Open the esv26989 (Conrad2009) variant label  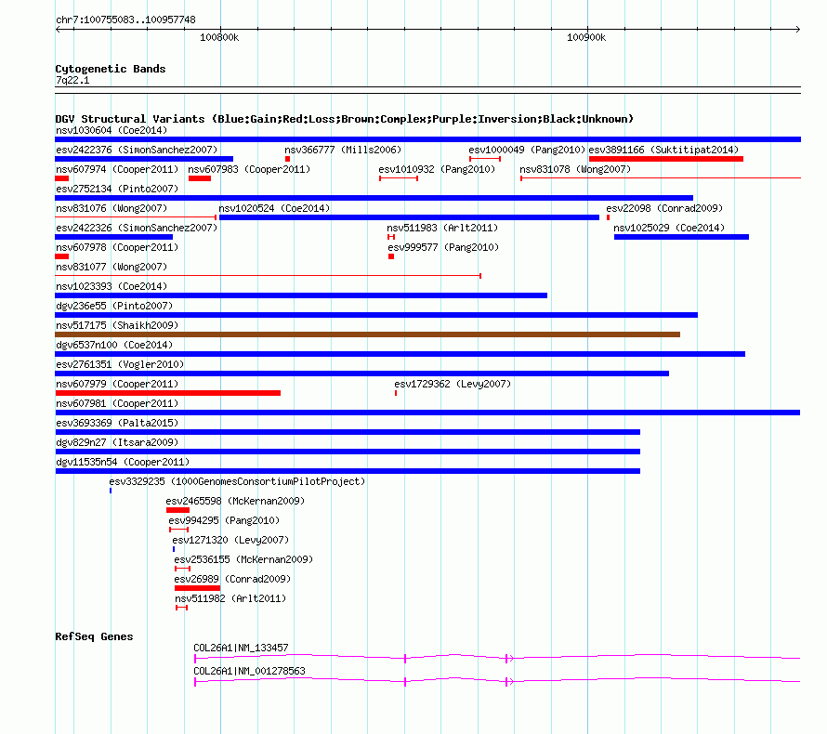(x=232, y=579)
